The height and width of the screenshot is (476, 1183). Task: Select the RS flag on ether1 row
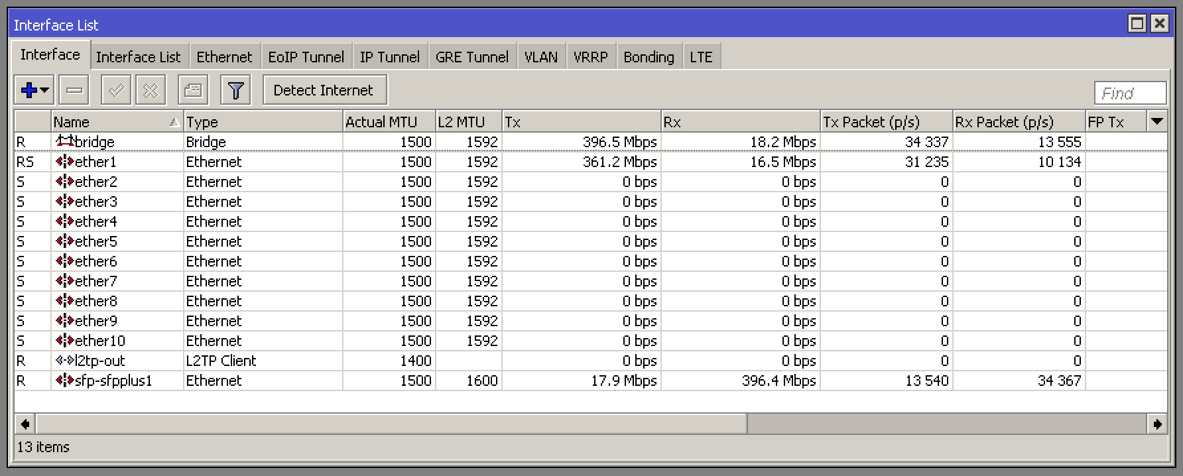tap(25, 162)
